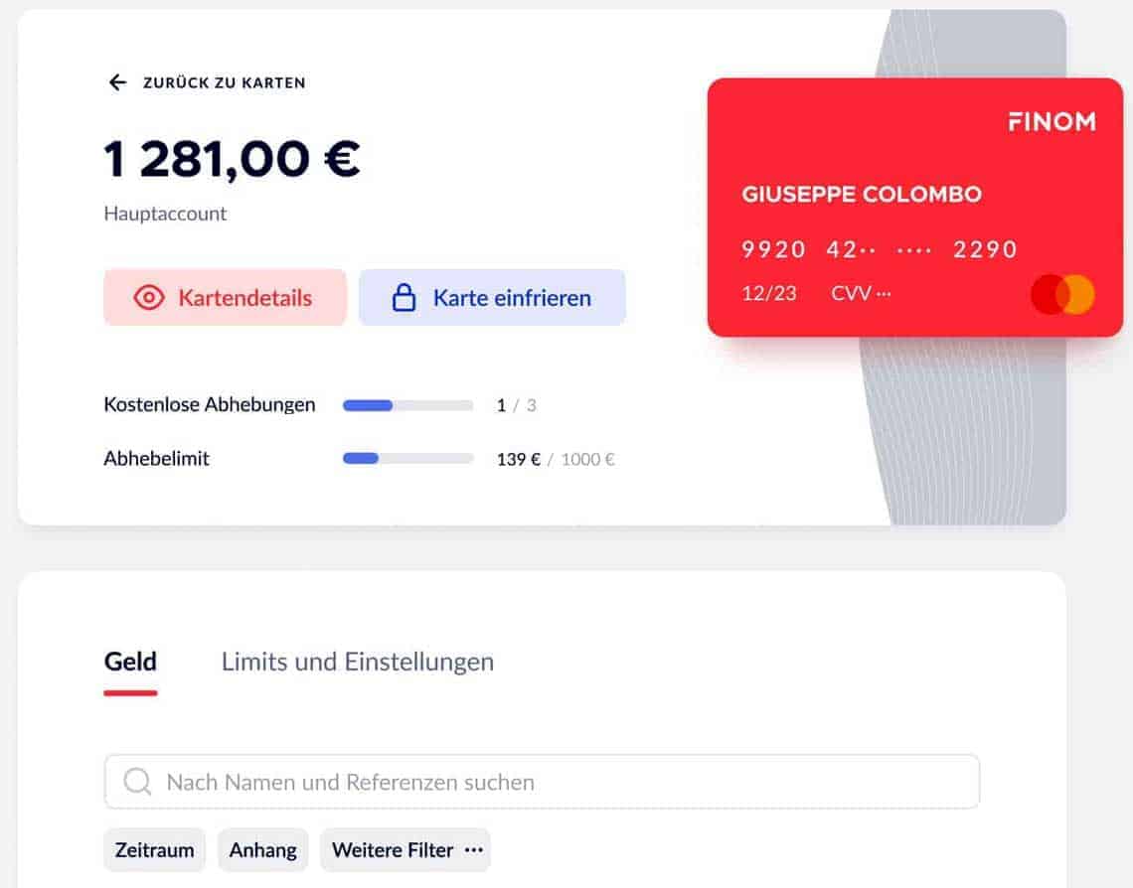Click the Kostenlose Abhebungen progress bar
This screenshot has height=888, width=1133.
(407, 405)
